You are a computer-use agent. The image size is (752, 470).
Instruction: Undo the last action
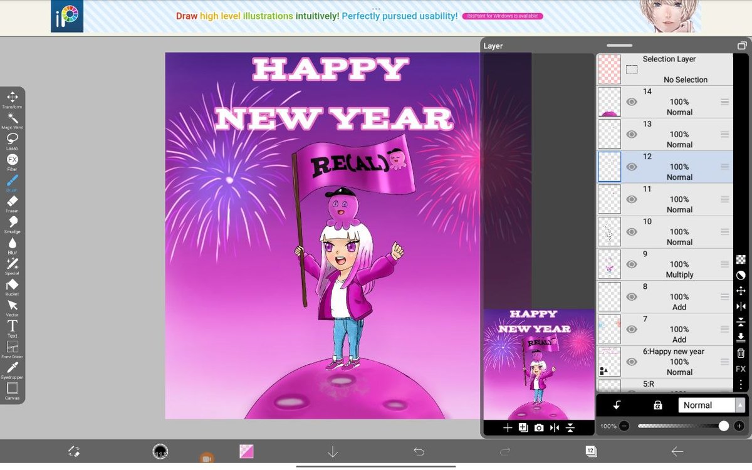[419, 451]
